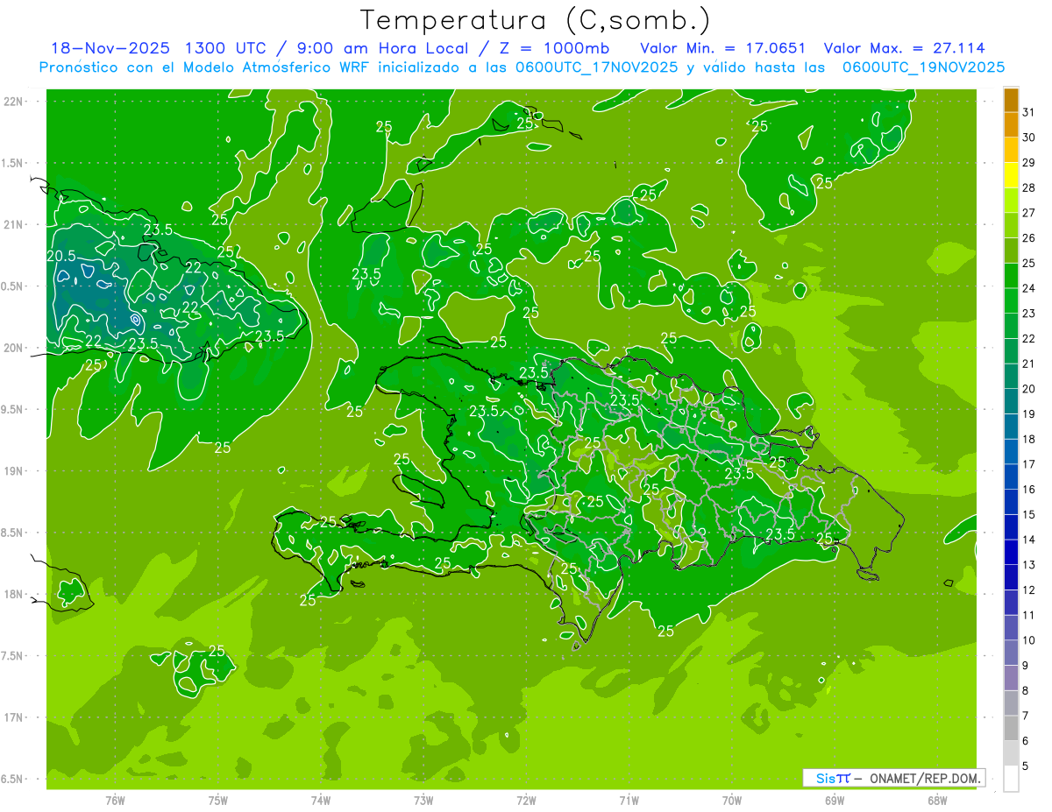This screenshot has width=1052, height=812.
Task: Click the valid-until time '0600UTC_19NOV2025'
Action: (923, 67)
